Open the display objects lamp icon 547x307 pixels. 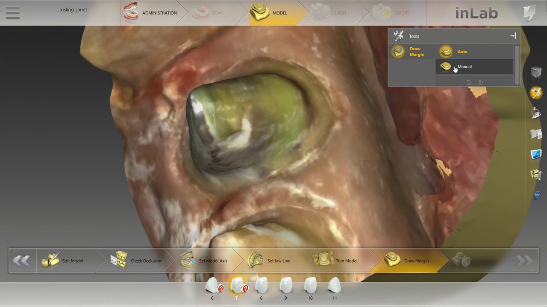(x=536, y=113)
